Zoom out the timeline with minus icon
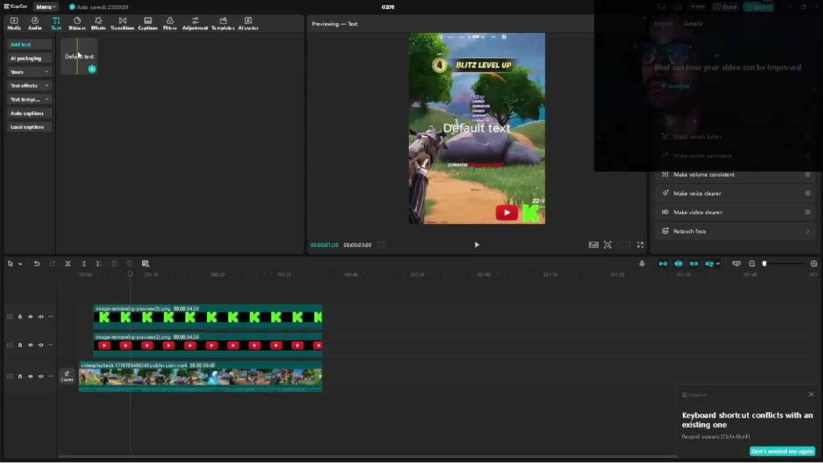The width and height of the screenshot is (823, 463). (x=752, y=264)
